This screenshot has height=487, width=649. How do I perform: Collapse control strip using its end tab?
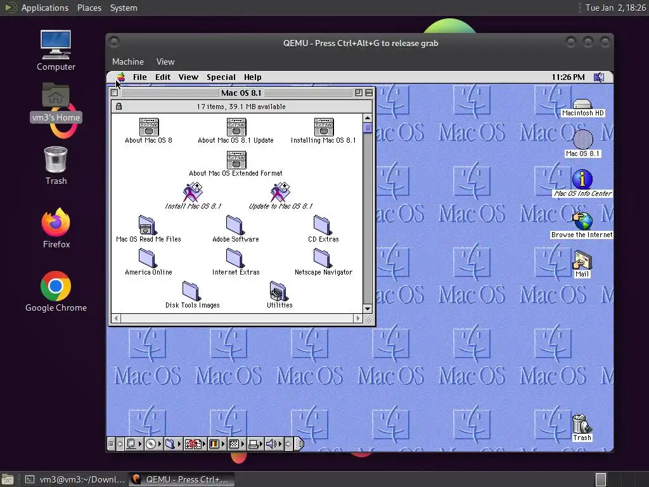tap(300, 445)
